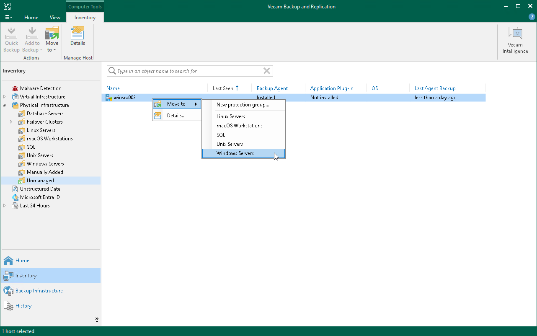Viewport: 537px width, 336px height.
Task: Open the main hamburger menu
Action: click(8, 18)
